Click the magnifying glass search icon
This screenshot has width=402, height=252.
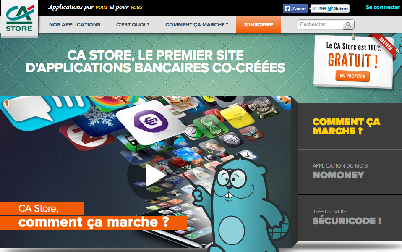coord(349,25)
